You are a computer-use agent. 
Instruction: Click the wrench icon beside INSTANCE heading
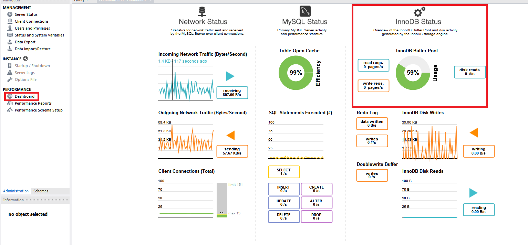25,59
